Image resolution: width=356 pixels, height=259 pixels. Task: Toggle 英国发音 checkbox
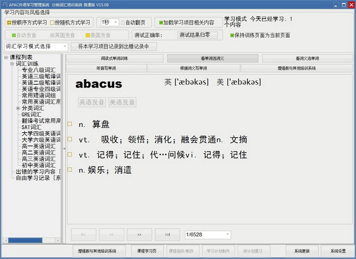[62, 35]
